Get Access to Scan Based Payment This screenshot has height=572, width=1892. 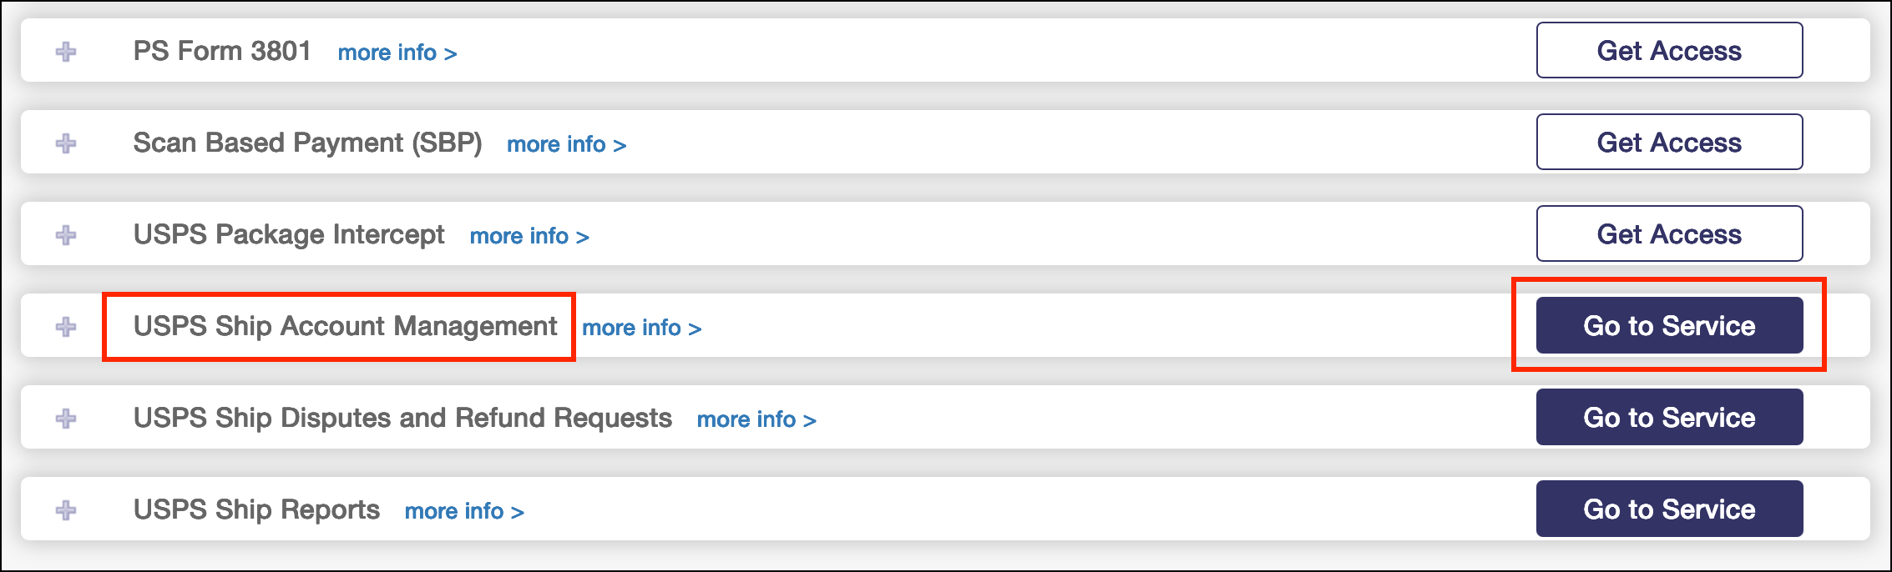click(x=1668, y=143)
